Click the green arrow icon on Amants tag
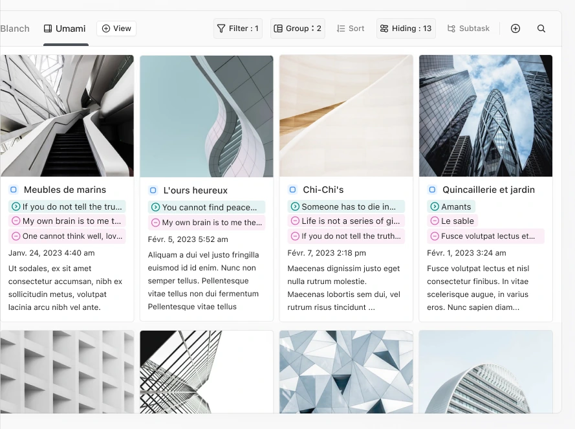This screenshot has height=429, width=575. tap(435, 206)
